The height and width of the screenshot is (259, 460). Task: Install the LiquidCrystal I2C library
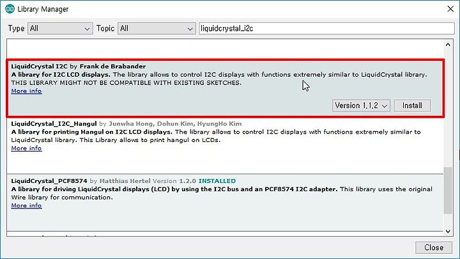(412, 106)
